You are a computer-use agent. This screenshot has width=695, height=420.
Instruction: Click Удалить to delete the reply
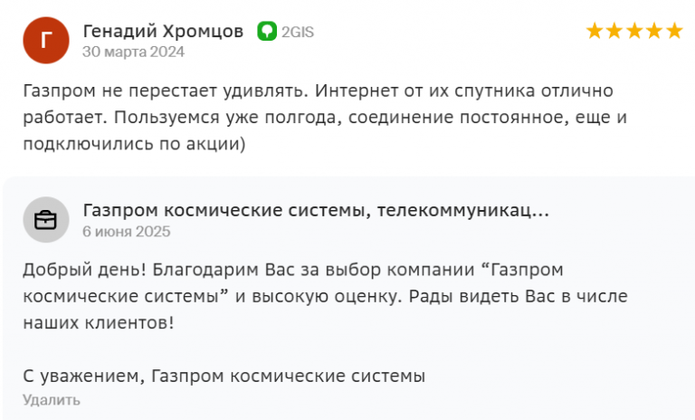tap(52, 400)
